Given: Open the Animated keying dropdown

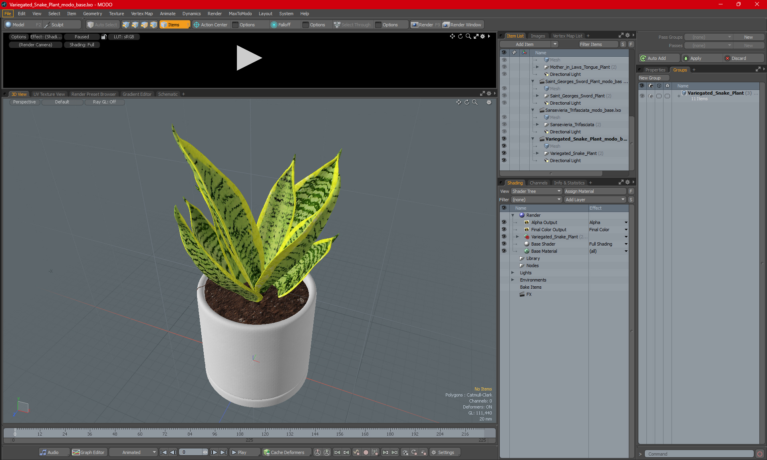Looking at the screenshot, I should pos(133,452).
